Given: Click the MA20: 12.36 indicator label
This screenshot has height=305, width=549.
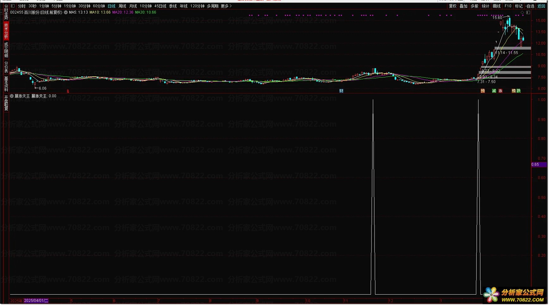Looking at the screenshot, I should [123, 13].
